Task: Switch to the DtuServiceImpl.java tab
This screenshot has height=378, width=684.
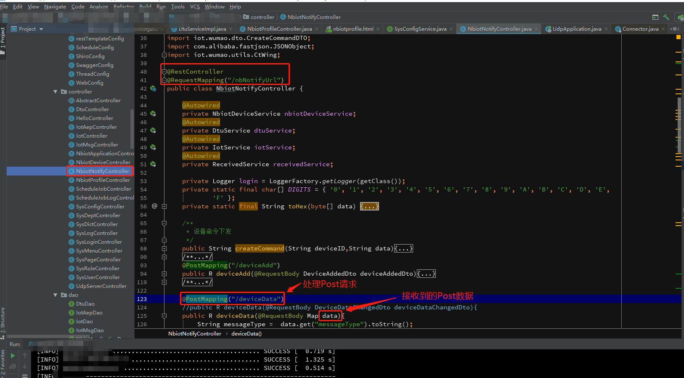Action: click(x=202, y=29)
